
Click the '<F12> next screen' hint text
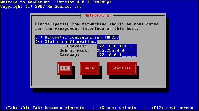(x=172, y=108)
